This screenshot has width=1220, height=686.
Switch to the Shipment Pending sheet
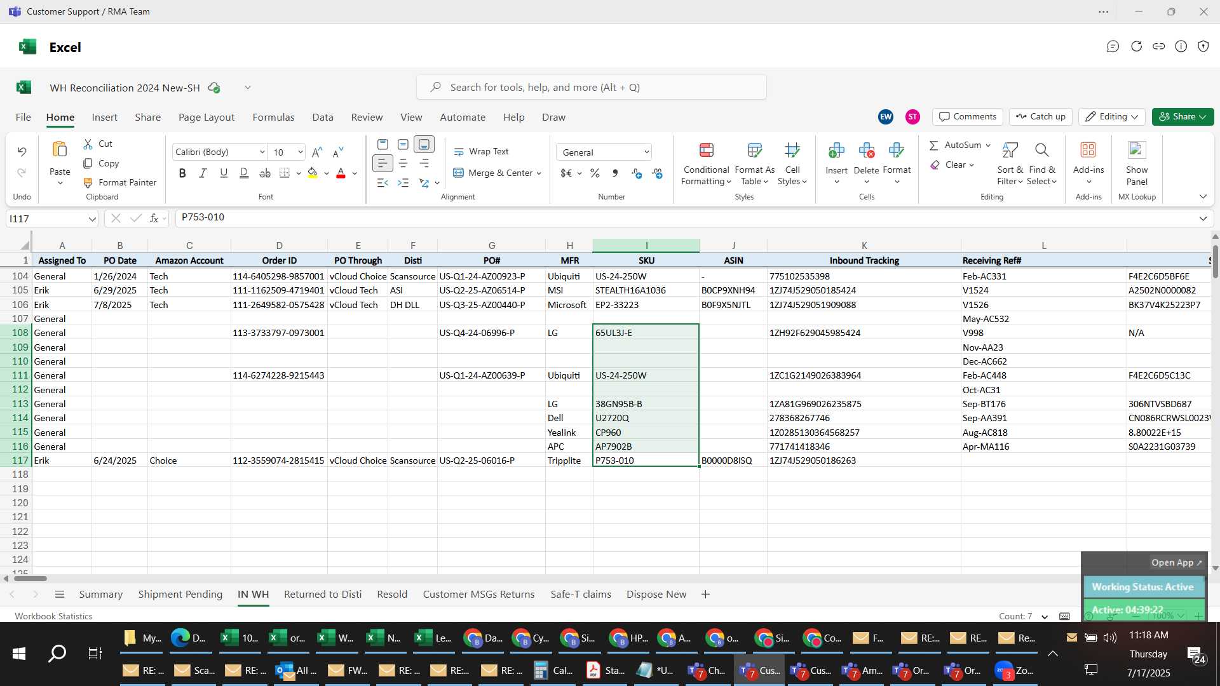pos(180,595)
